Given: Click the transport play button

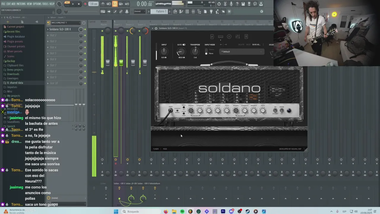Looking at the screenshot, I should coord(73,4).
